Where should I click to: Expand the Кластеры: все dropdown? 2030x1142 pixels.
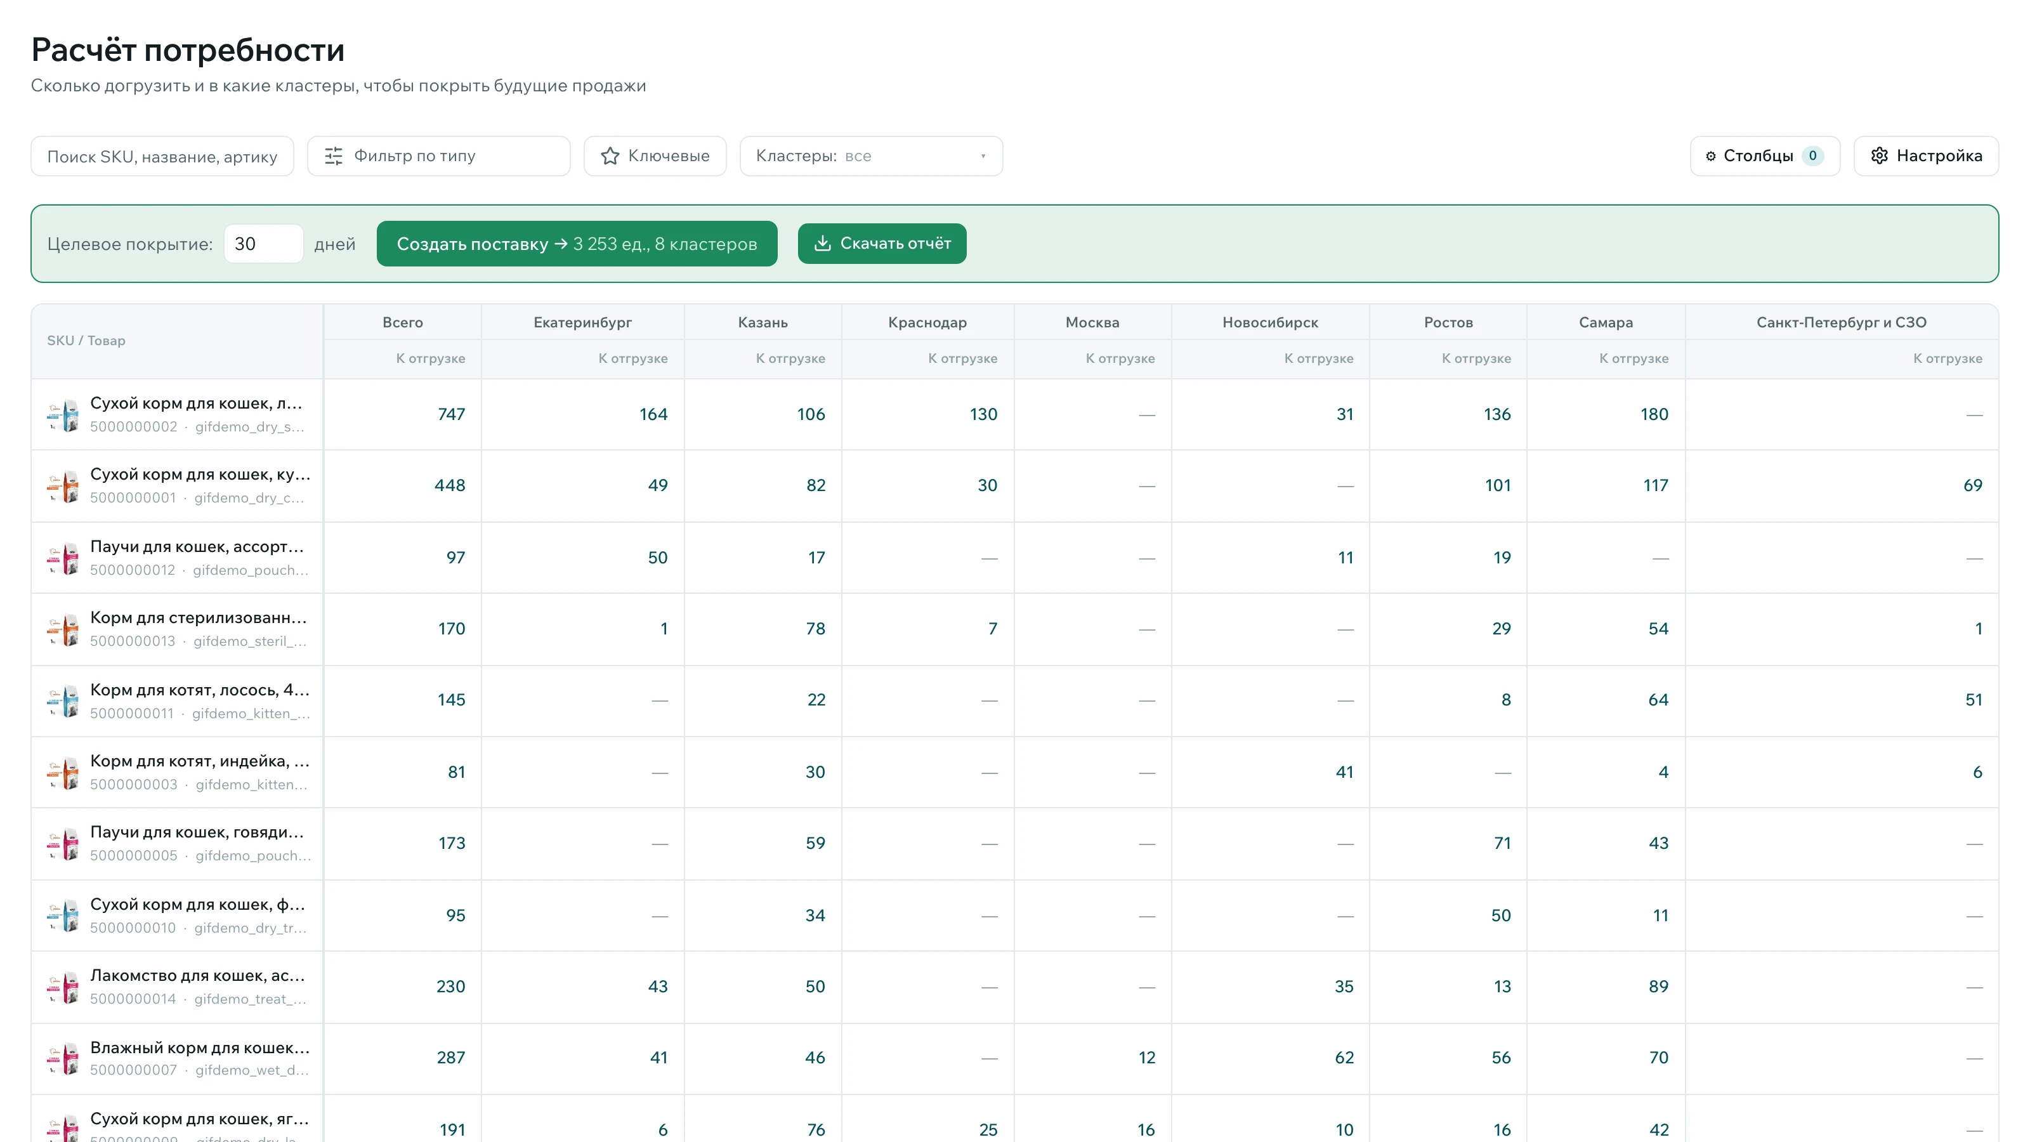pos(871,156)
